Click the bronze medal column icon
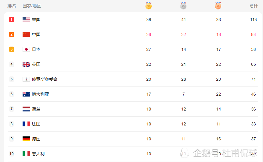 tap(218, 6)
